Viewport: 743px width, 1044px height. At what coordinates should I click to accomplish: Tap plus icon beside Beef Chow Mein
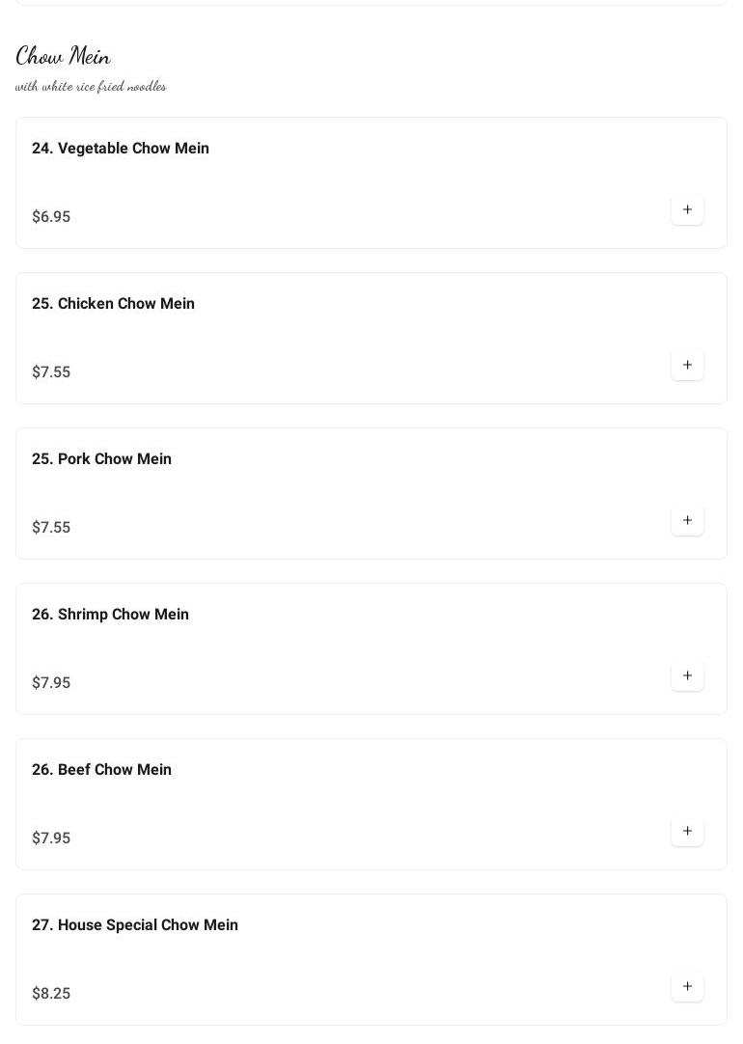point(687,831)
